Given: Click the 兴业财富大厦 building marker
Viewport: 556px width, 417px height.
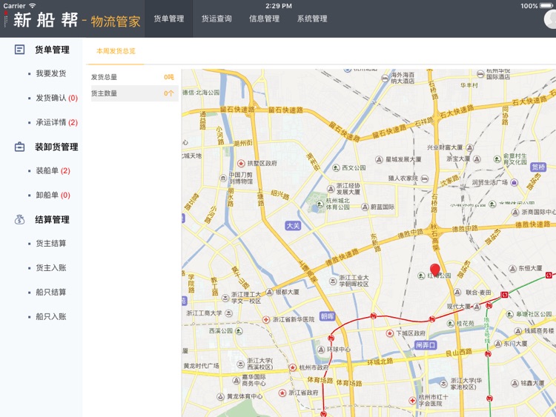Looking at the screenshot, I should click(470, 147).
